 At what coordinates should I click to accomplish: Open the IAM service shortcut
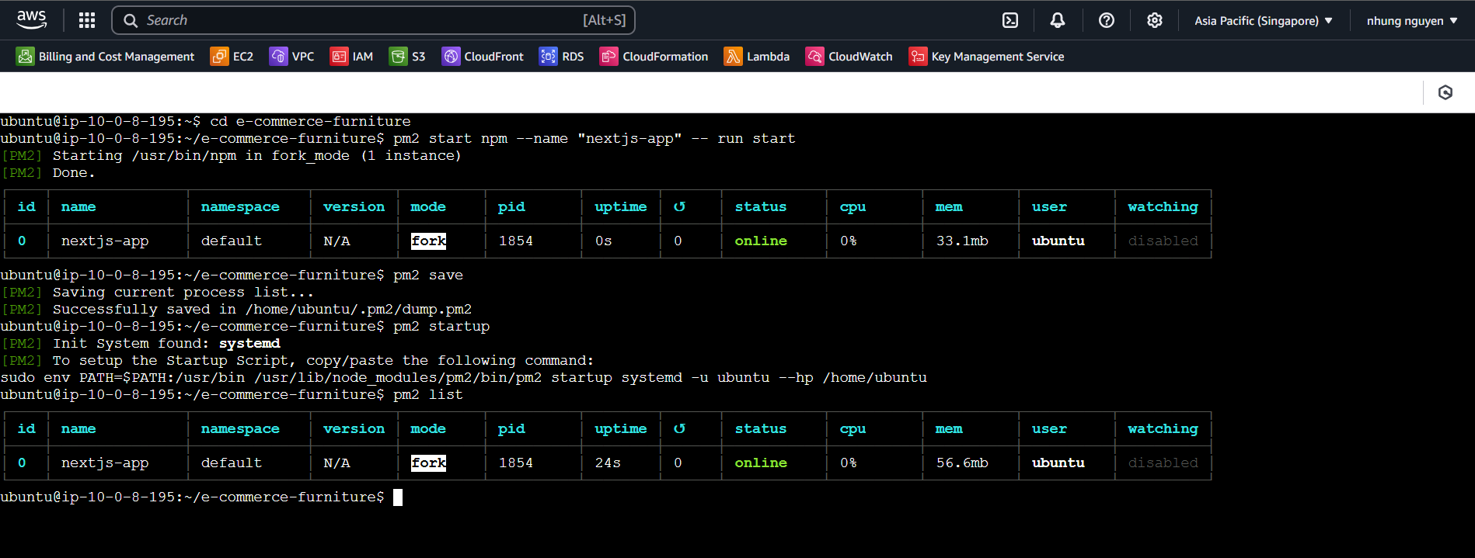click(351, 57)
